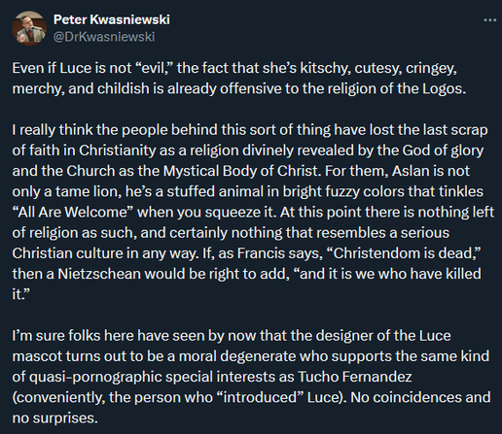502x434 pixels.
Task: Click the line starting 'then a Nietzschean would'
Action: point(246,274)
